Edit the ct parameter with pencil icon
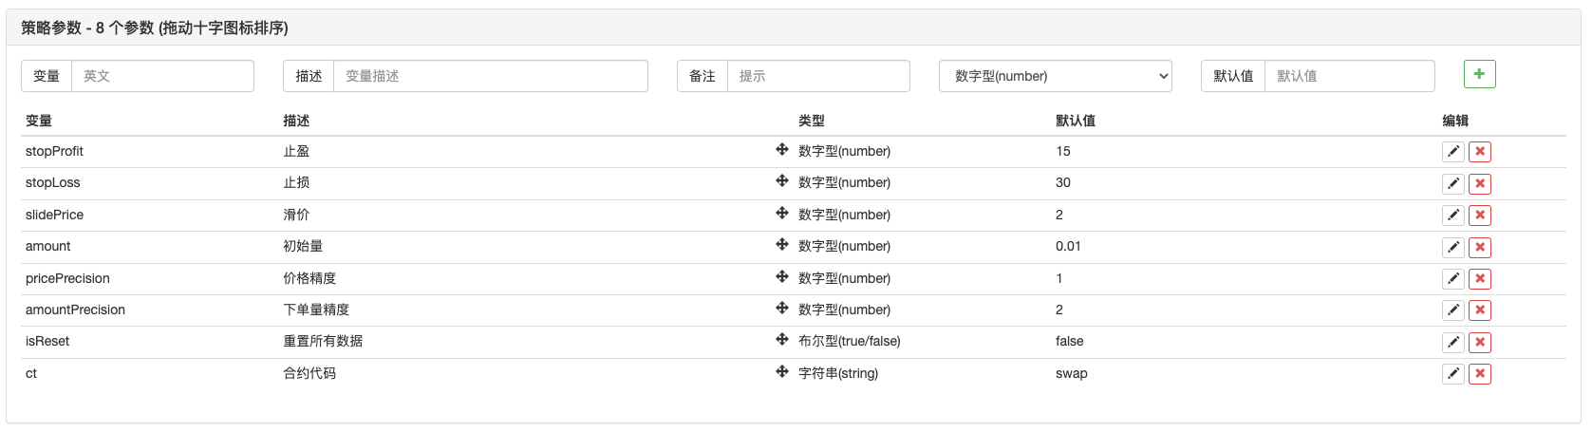The image size is (1592, 432). [x=1452, y=374]
